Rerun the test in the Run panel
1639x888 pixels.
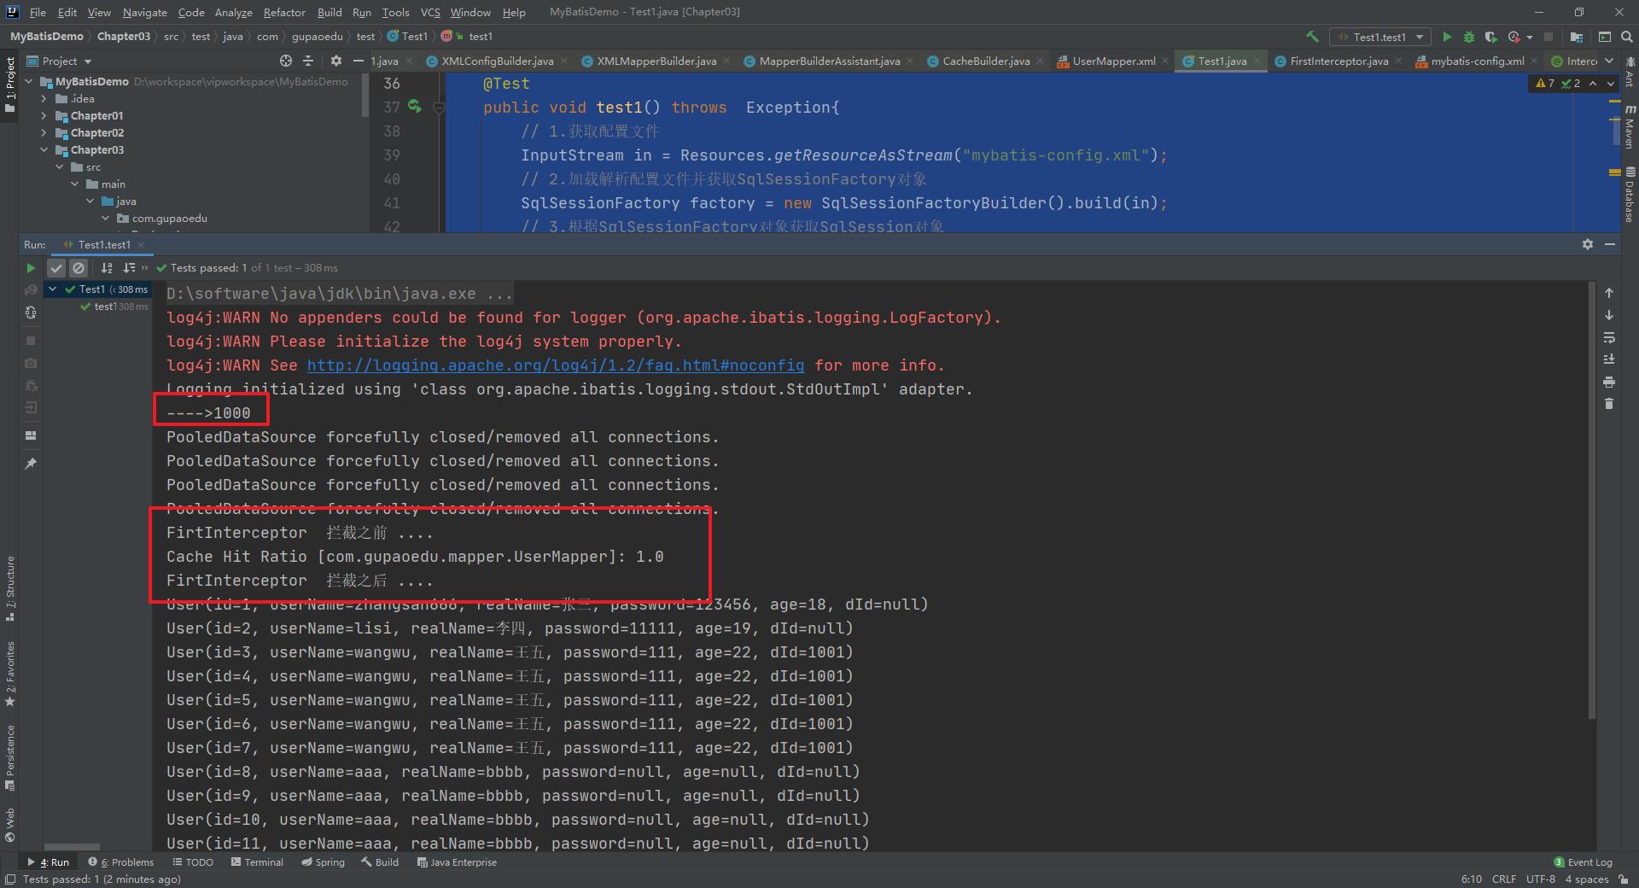pyautogui.click(x=31, y=268)
